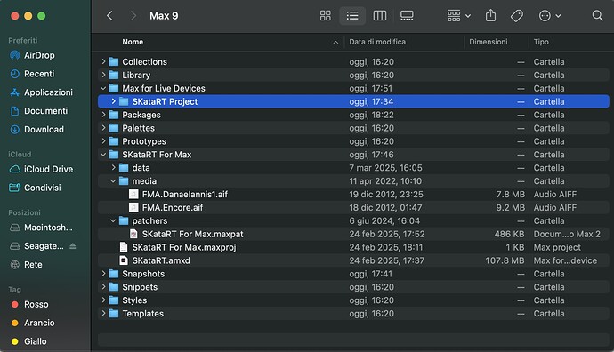The width and height of the screenshot is (614, 352).
Task: Eject the Seagate drive
Action: [72, 246]
